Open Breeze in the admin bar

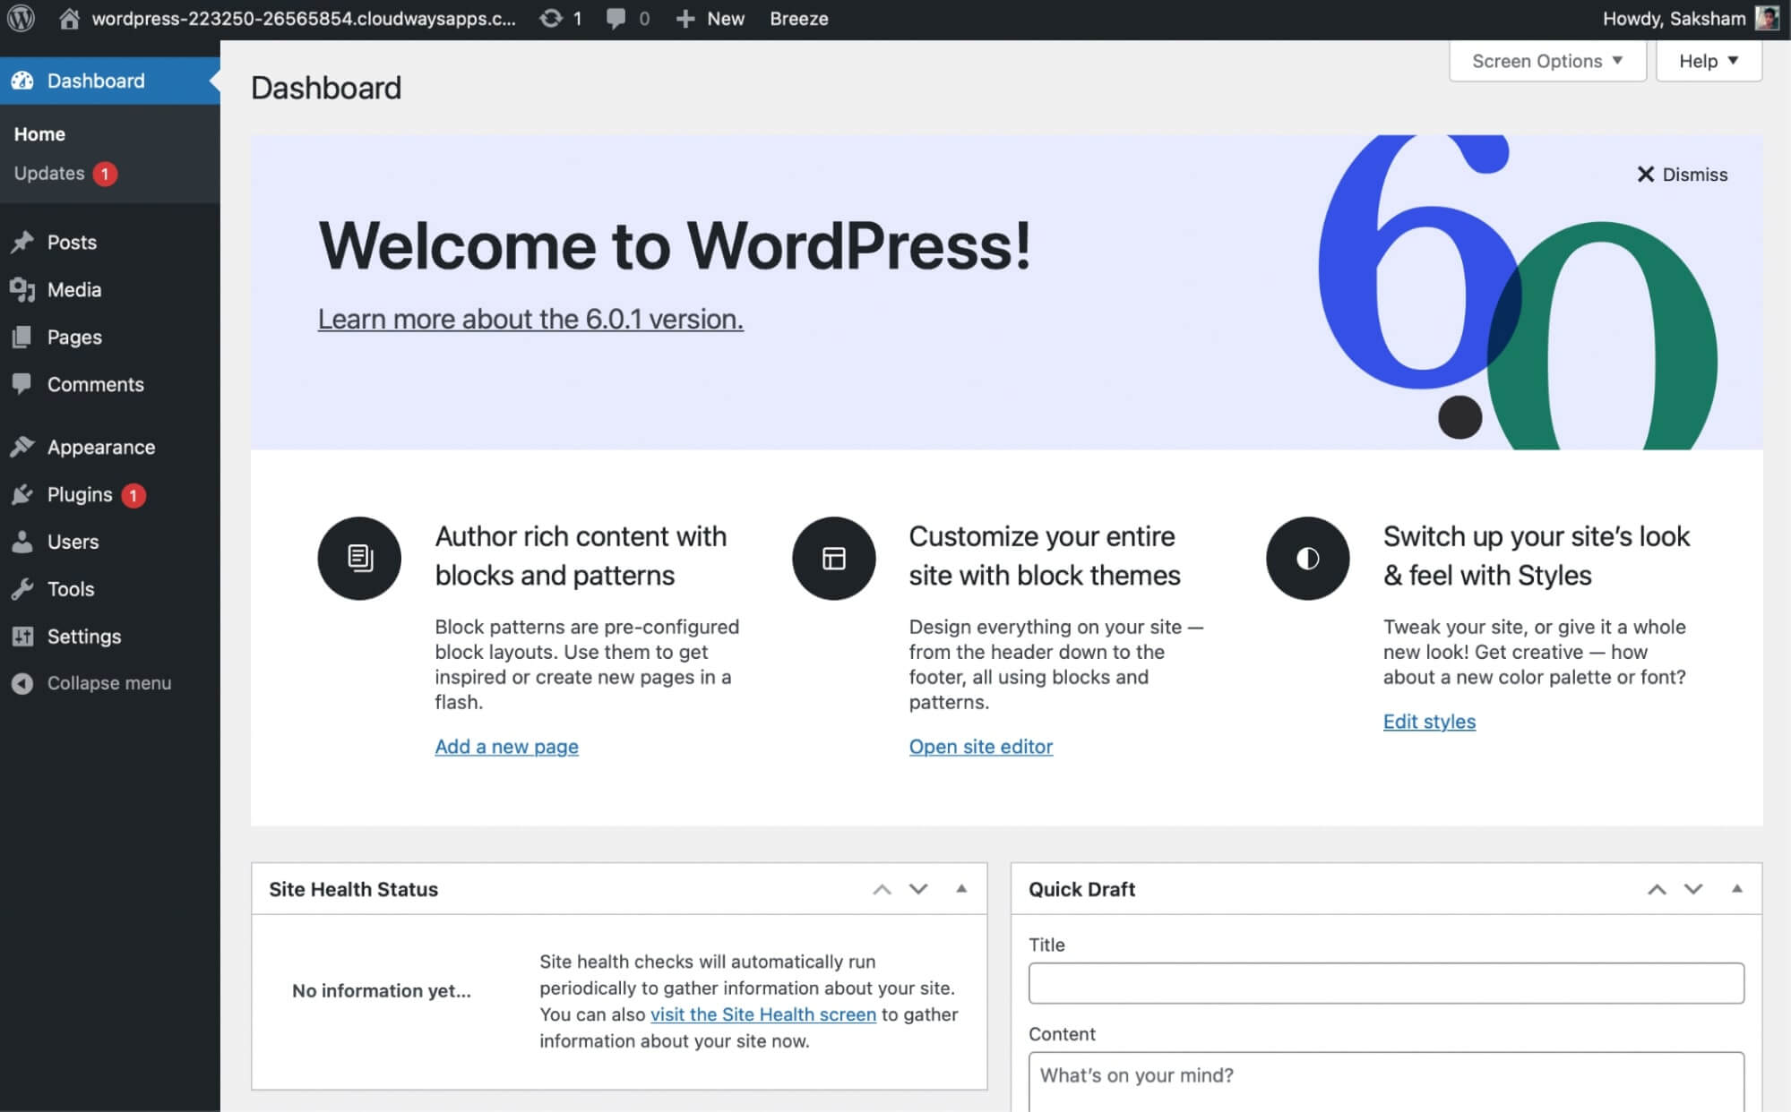click(x=798, y=19)
